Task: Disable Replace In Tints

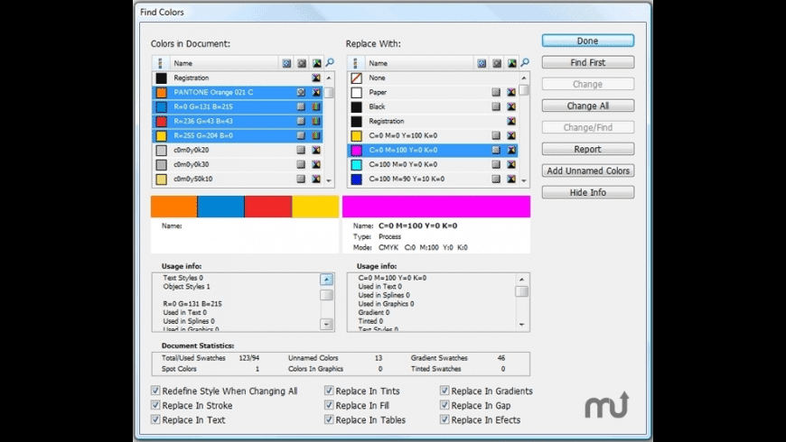Action: 329,391
